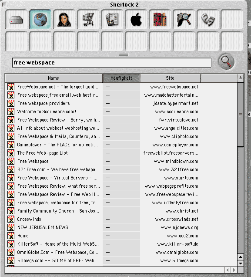The width and height of the screenshot is (251, 277).
Task: Click the www.njcnews.org site cell
Action: click(x=179, y=227)
